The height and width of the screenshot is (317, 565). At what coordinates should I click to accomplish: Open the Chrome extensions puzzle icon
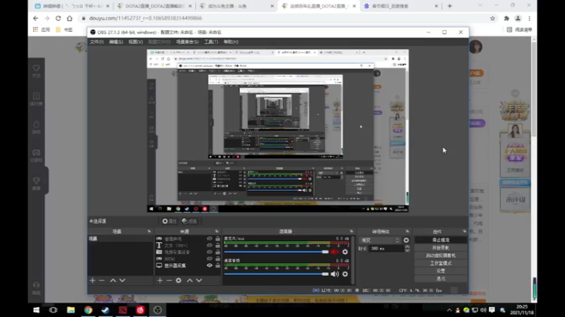point(506,18)
